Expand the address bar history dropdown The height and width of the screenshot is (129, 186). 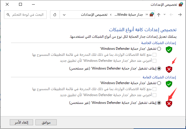[64, 15]
